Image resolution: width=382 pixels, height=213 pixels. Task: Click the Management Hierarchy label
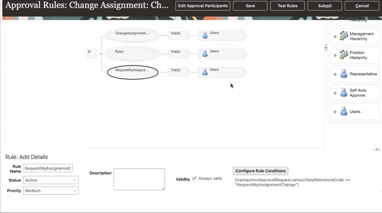pyautogui.click(x=362, y=36)
